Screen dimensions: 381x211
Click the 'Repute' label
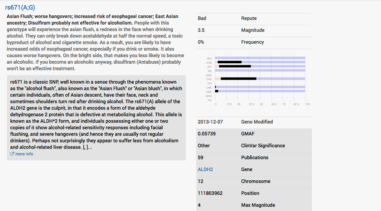click(248, 18)
